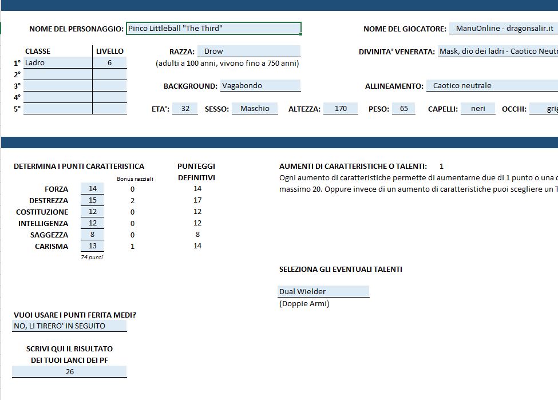Click the Divinità Venerata field with Mask
The height and width of the screenshot is (400, 558).
[497, 52]
